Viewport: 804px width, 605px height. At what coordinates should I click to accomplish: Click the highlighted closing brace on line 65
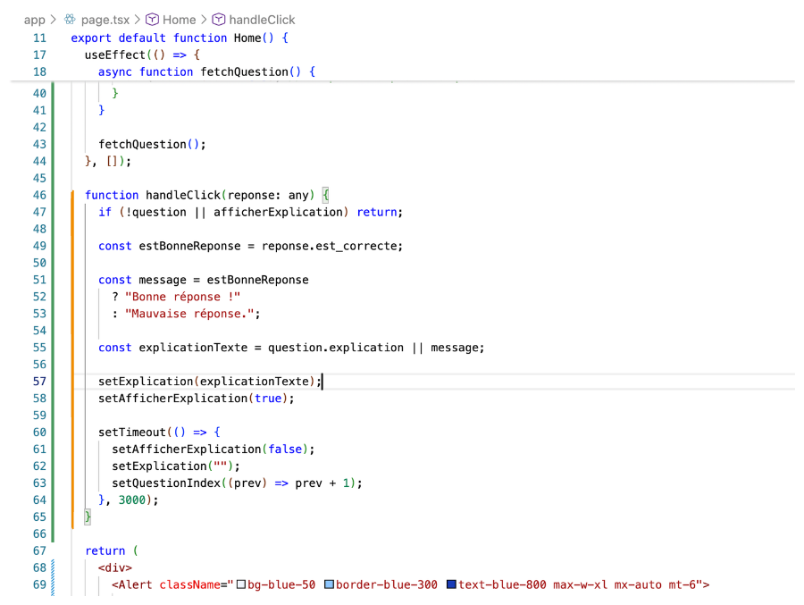pyautogui.click(x=88, y=517)
